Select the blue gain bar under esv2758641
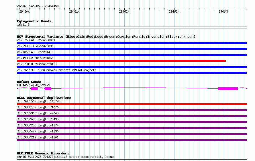Screen dimensions: 255x161 coord(132,43)
